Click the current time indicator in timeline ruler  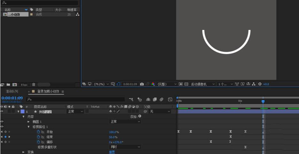coord(263,101)
